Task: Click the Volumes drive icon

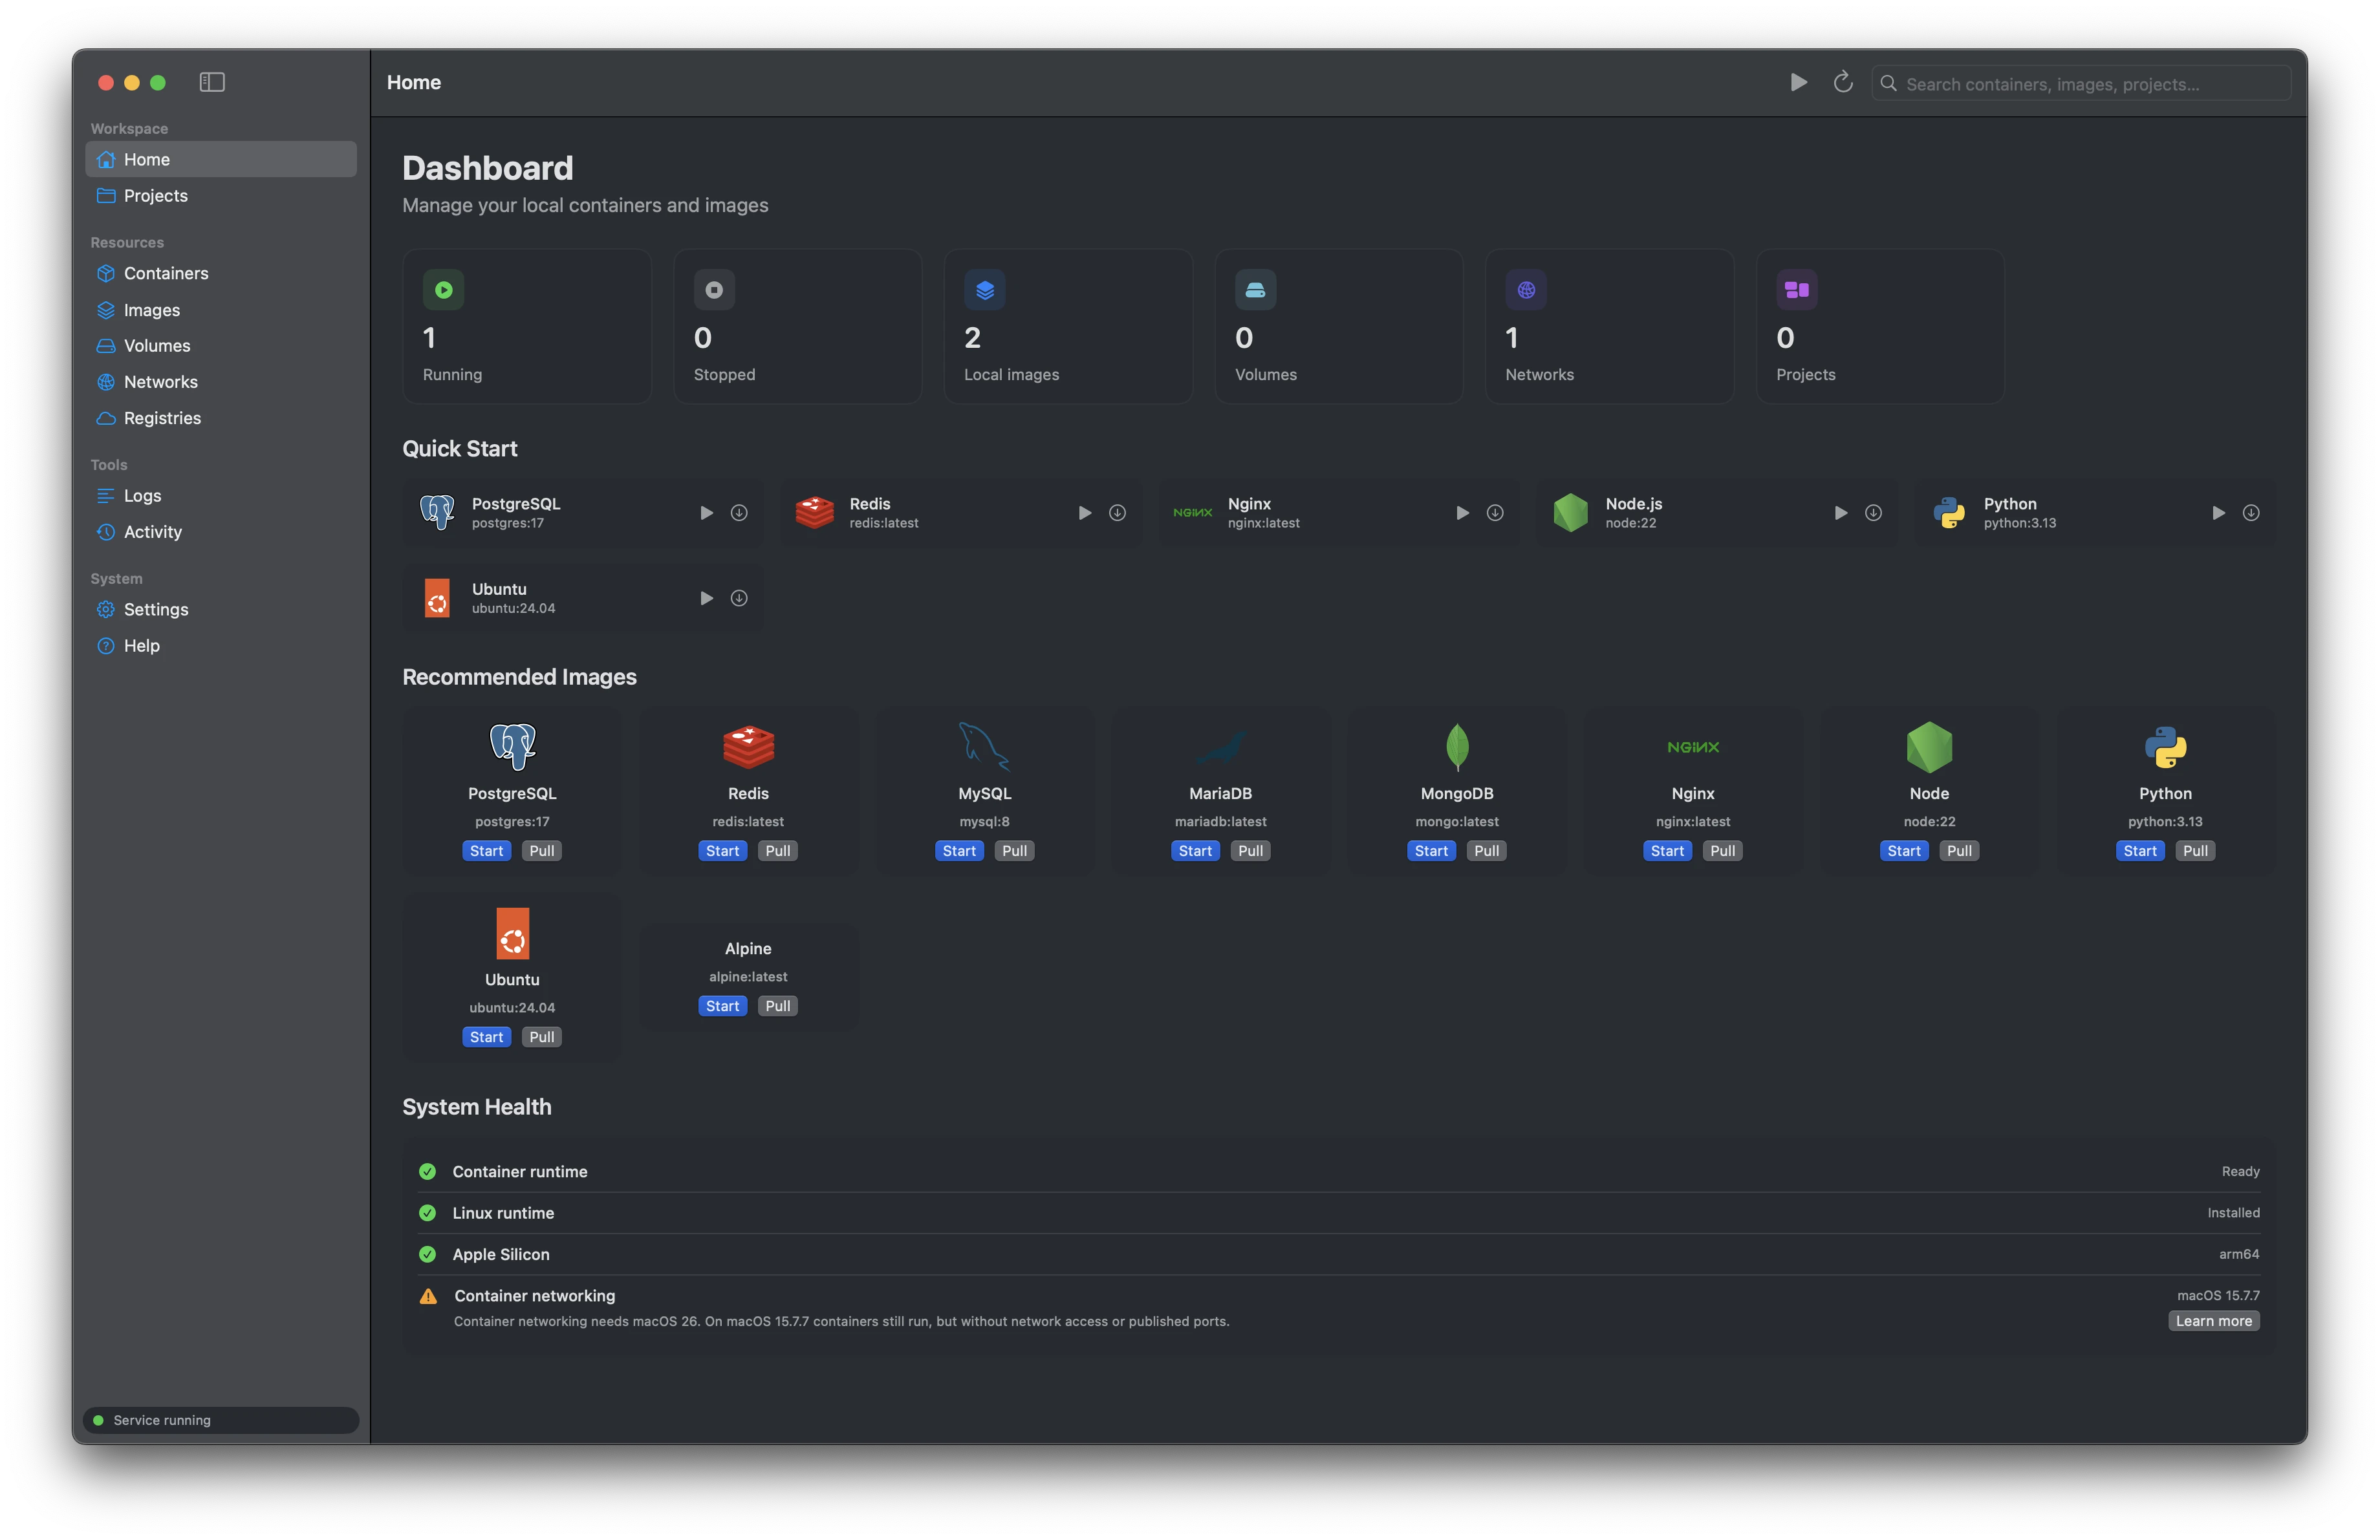Action: pos(1255,290)
